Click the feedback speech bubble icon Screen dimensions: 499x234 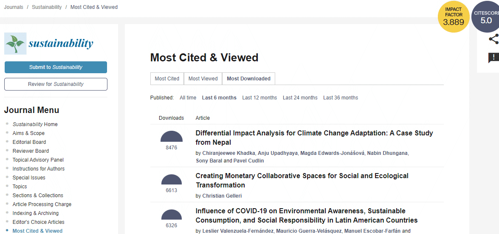[x=493, y=58]
